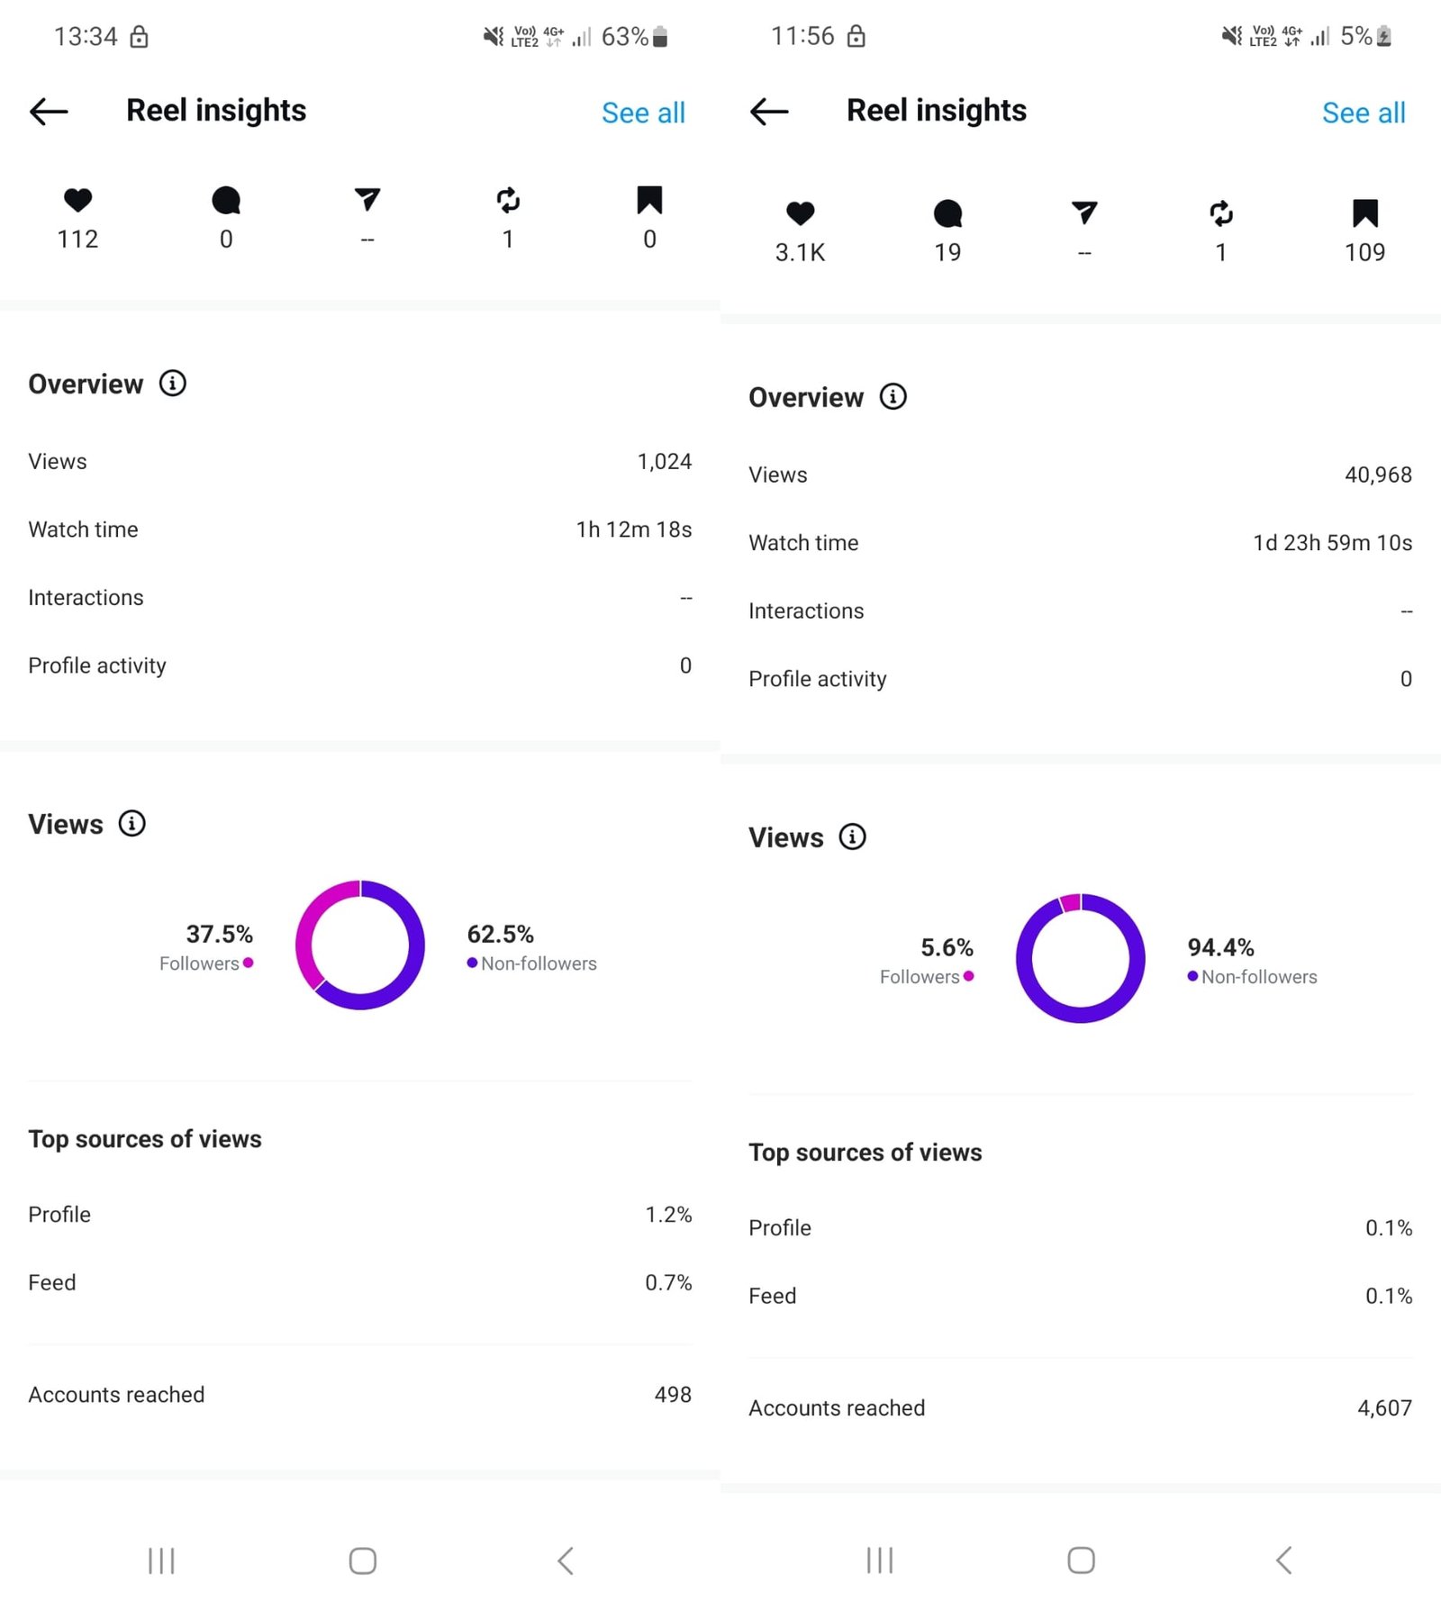Viewport: 1441px width, 1601px height.
Task: Tap the back arrow on the left Reel insights screen
Action: pyautogui.click(x=49, y=112)
